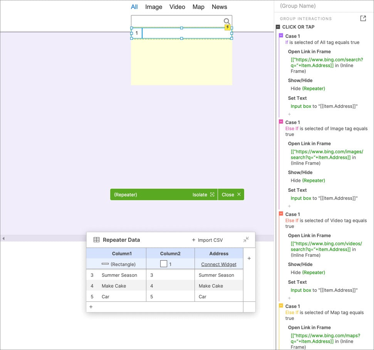
Task: Collapse the Repeater Data panel
Action: click(x=246, y=239)
